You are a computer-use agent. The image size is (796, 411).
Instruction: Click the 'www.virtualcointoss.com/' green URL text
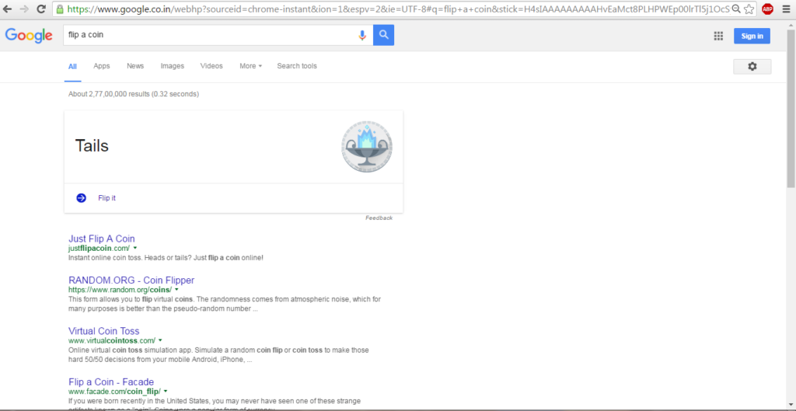point(112,340)
